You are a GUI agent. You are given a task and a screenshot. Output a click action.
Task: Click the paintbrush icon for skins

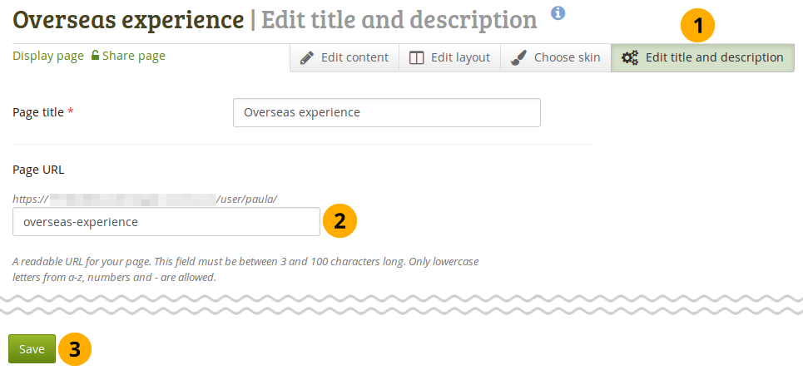click(519, 58)
